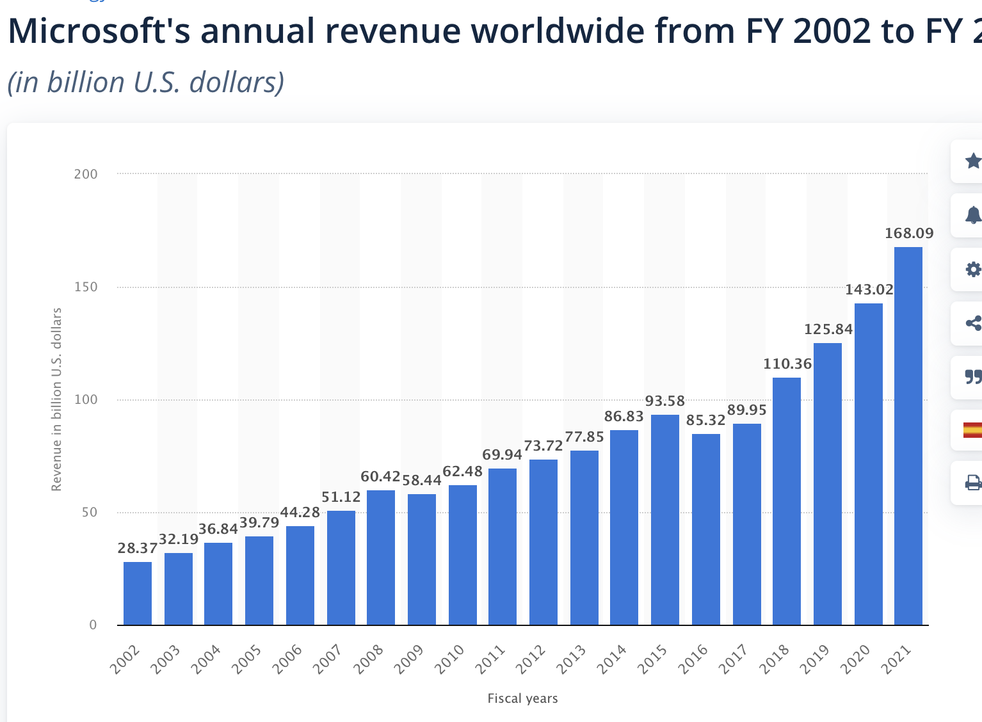This screenshot has height=722, width=982.
Task: Click the bell notification icon
Action: [x=973, y=215]
